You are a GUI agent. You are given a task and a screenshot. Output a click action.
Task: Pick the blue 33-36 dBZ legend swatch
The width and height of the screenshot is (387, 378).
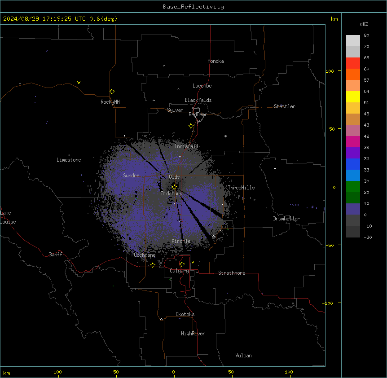click(353, 164)
